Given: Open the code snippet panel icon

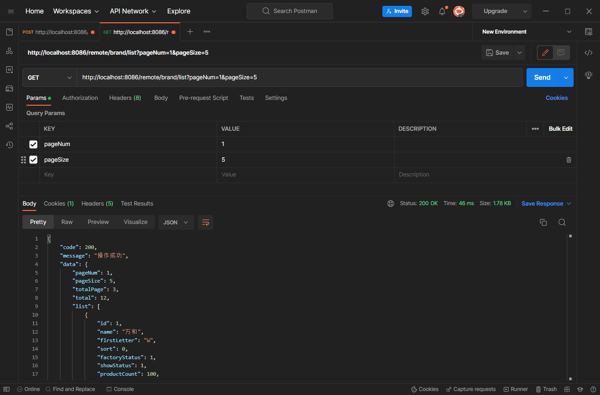Looking at the screenshot, I should coord(588,53).
